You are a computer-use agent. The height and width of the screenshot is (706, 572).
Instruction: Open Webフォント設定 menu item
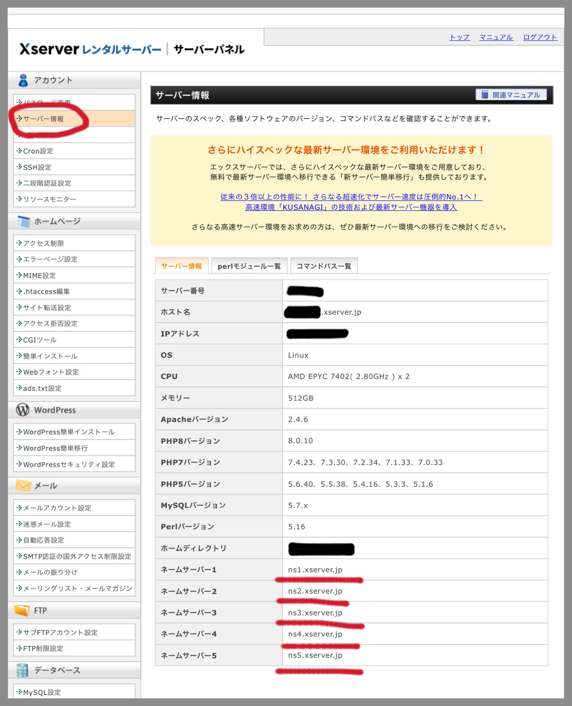pyautogui.click(x=74, y=372)
